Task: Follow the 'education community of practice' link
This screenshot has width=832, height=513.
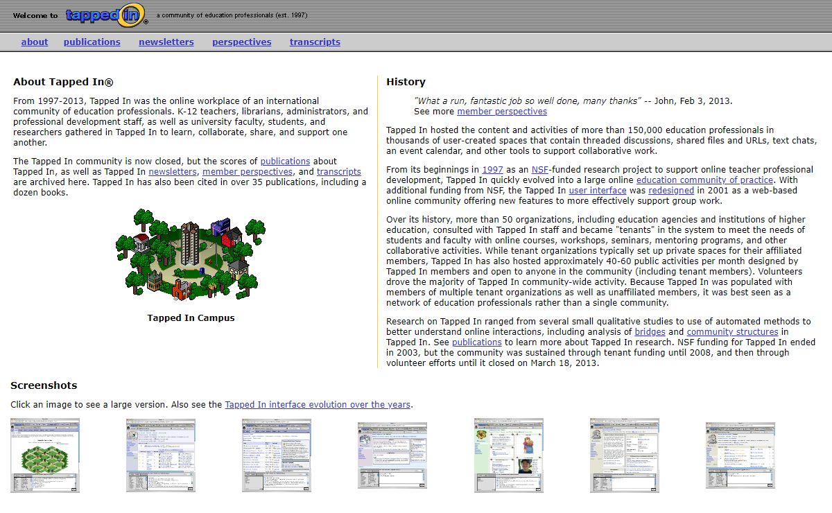Action: point(704,180)
